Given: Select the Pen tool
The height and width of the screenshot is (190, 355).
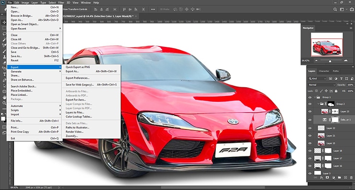Looking at the screenshot, I should 4,80.
